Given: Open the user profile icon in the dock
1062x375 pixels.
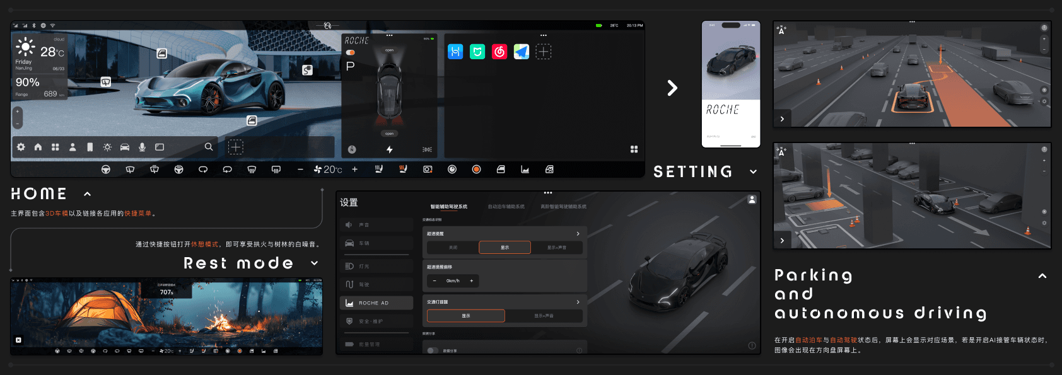Looking at the screenshot, I should (x=73, y=147).
